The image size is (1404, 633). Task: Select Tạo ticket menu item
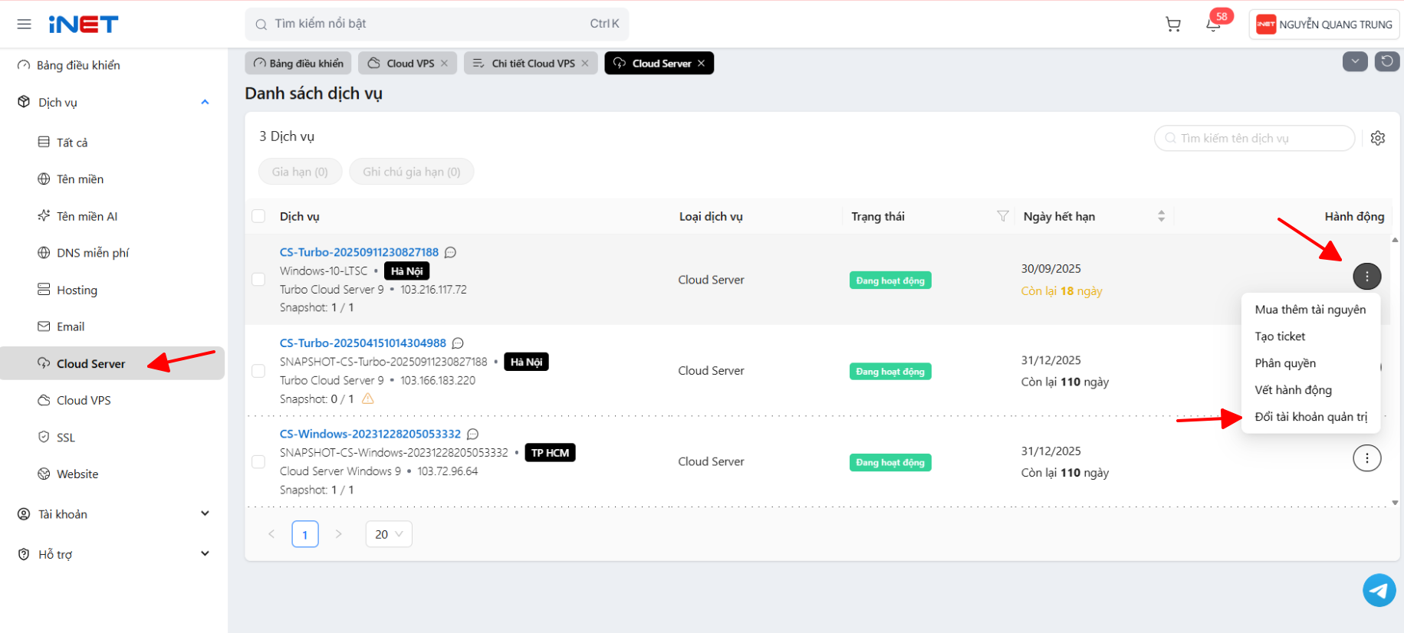tap(1310, 336)
